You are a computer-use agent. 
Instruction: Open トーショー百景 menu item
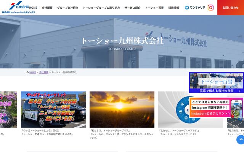(154, 8)
